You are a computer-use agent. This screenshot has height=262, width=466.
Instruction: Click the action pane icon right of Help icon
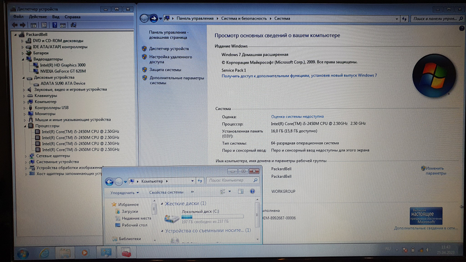coord(63,25)
